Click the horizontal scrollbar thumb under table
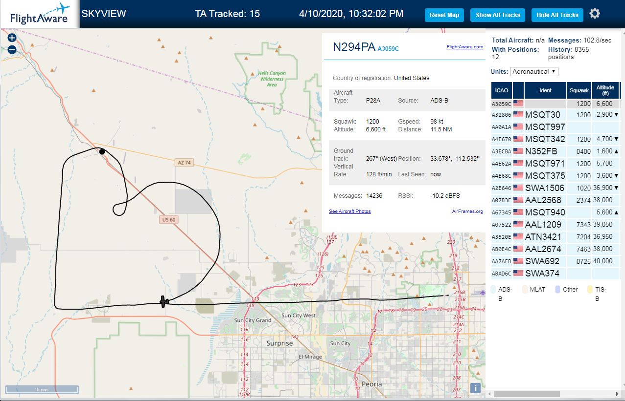The image size is (625, 401). 527,394
